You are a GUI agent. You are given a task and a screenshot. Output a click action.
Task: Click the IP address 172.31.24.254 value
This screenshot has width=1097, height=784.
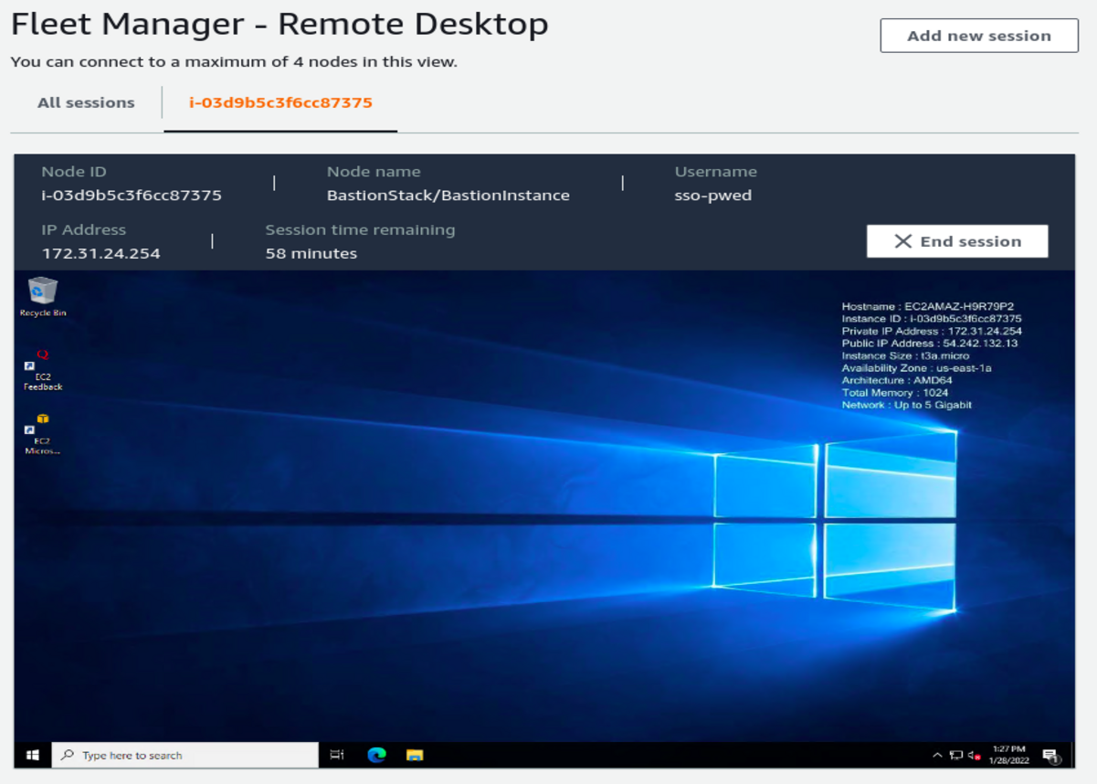coord(101,253)
